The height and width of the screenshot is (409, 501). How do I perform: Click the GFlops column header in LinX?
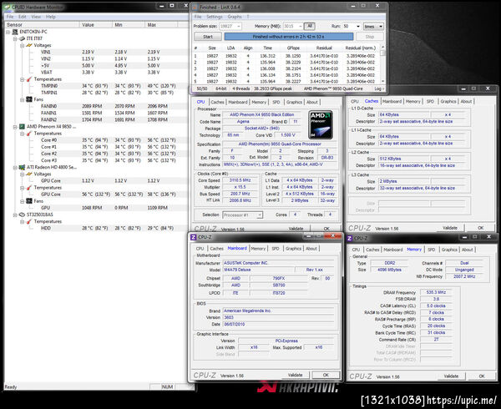(293, 48)
